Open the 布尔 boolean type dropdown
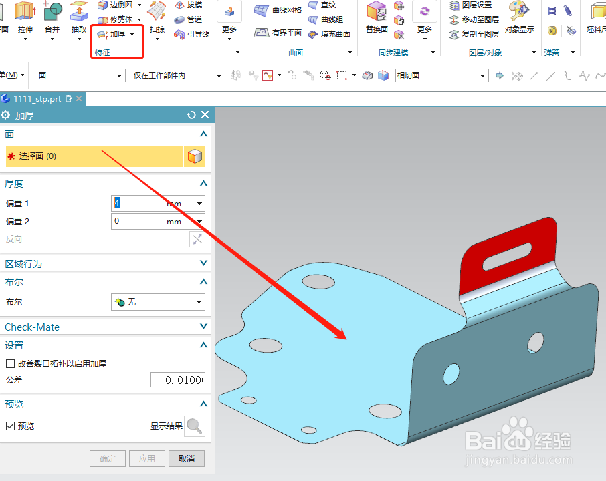The width and height of the screenshot is (606, 481). tap(158, 302)
